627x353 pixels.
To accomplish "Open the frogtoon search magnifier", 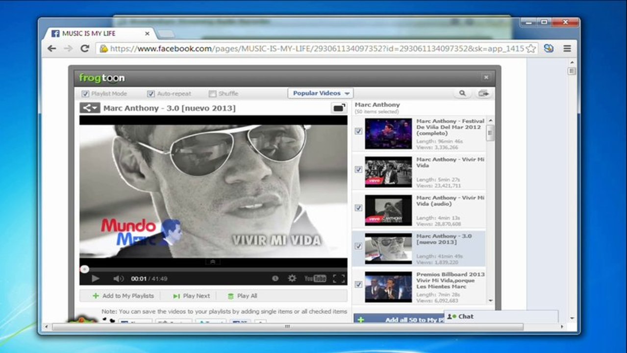I will (462, 93).
